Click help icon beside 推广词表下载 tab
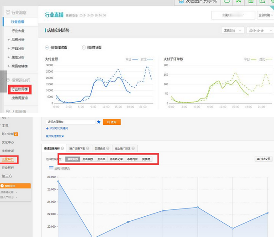The height and width of the screenshot is (240, 274). 88,148
